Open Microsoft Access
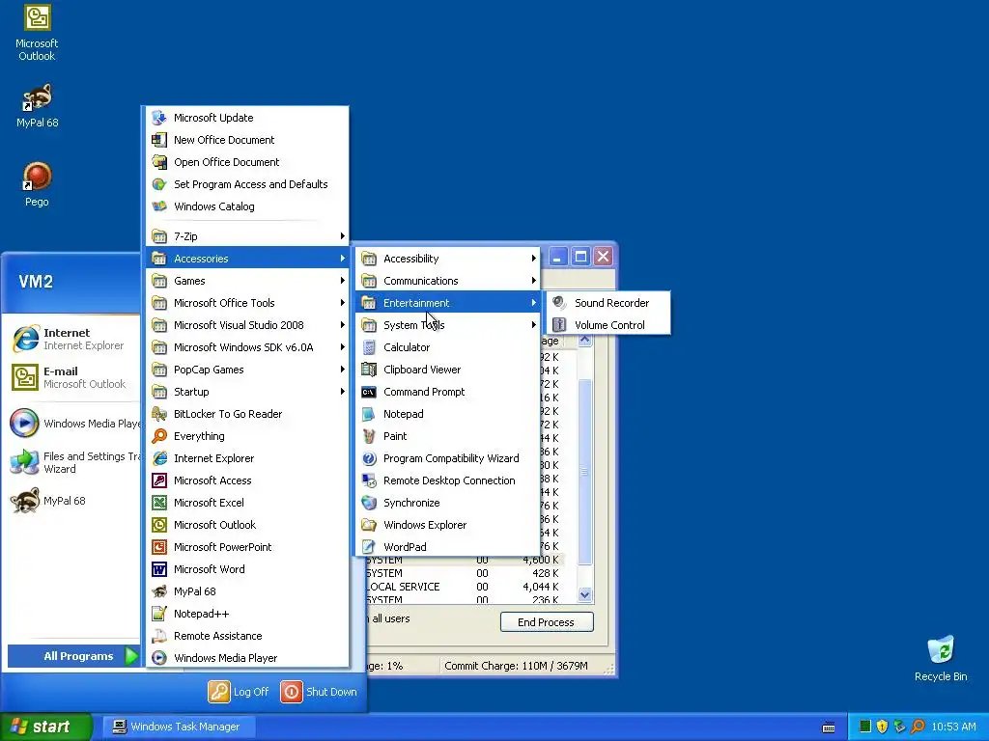This screenshot has height=741, width=989. point(247,480)
